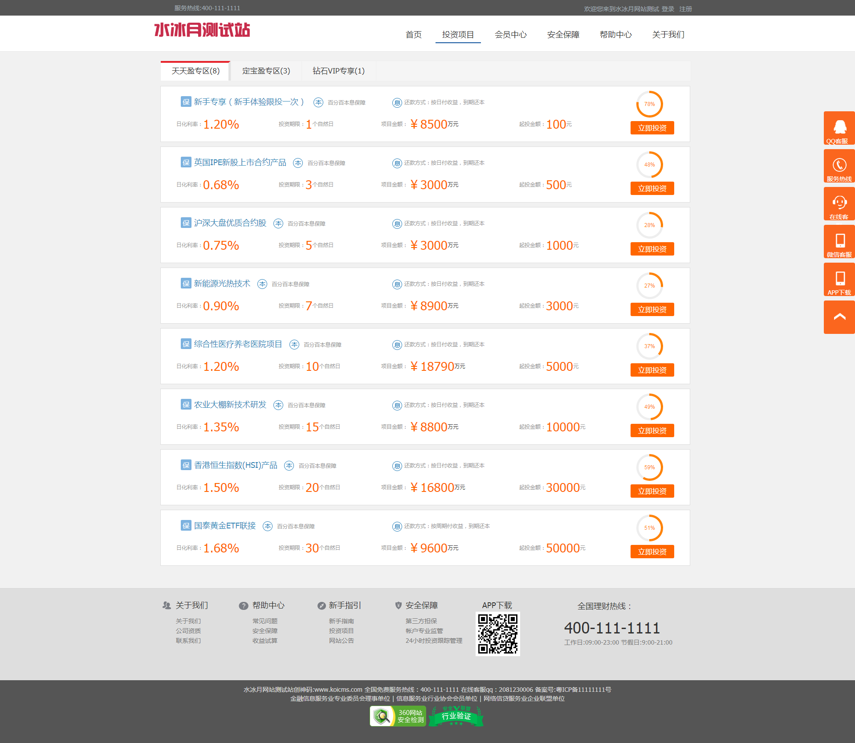Switch to the 天天盈专区(8) tab
855x743 pixels.
(x=195, y=71)
